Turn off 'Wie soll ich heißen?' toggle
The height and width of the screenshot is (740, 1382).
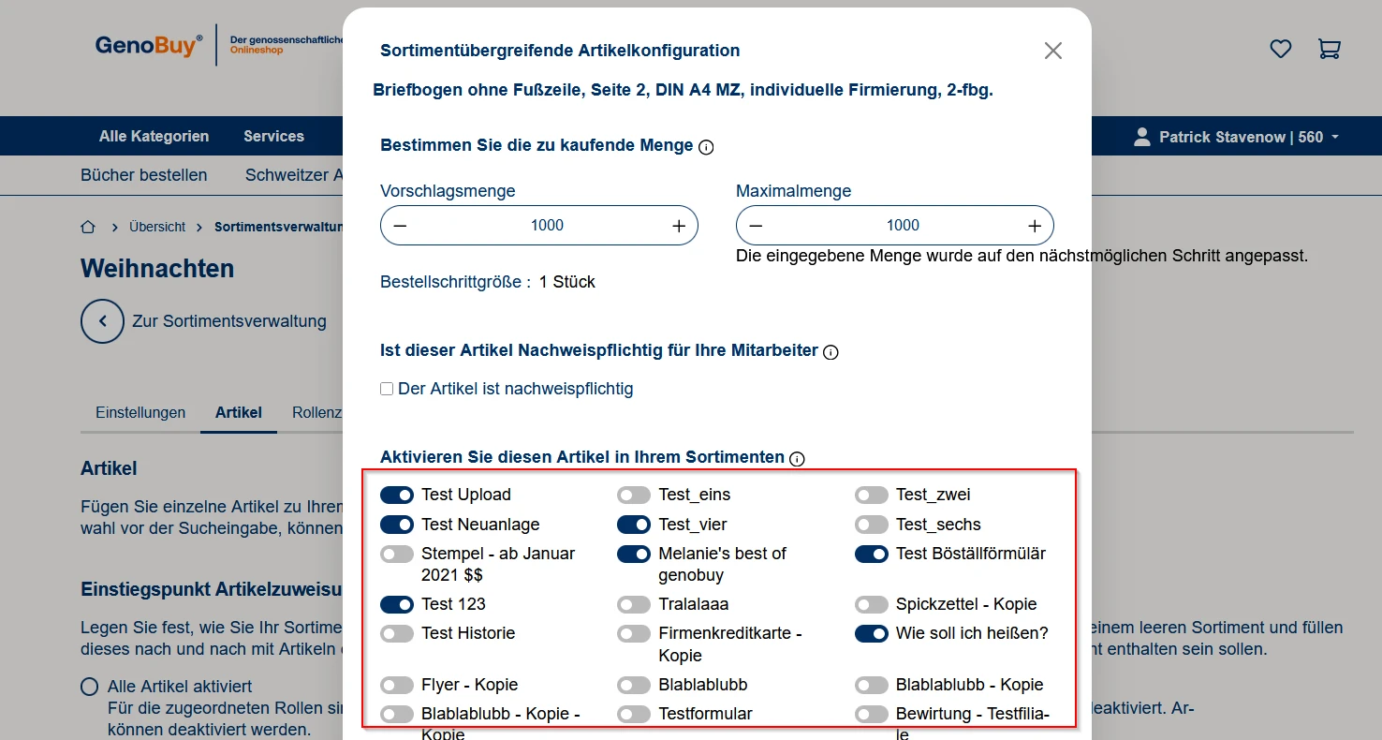[x=872, y=634]
